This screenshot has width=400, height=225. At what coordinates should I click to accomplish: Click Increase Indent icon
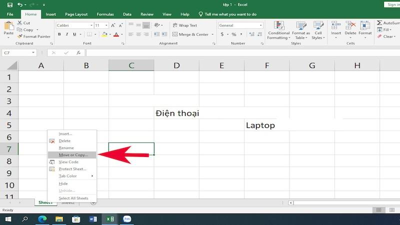pyautogui.click(x=164, y=34)
